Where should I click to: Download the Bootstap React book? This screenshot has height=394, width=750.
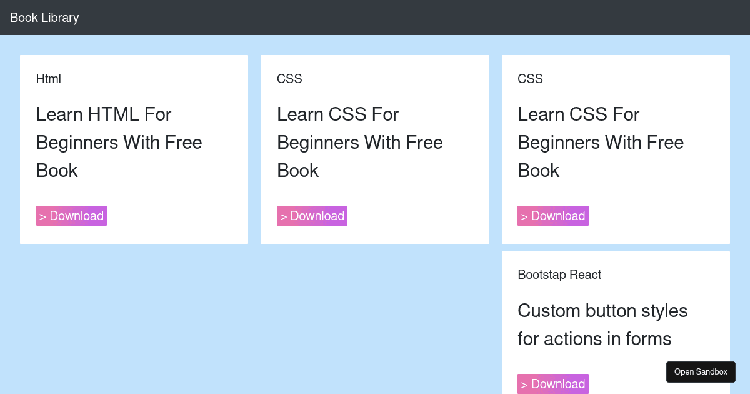(553, 384)
